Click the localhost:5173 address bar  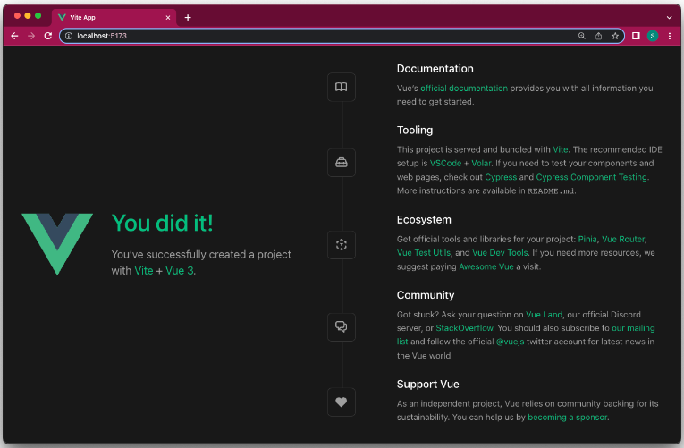342,36
